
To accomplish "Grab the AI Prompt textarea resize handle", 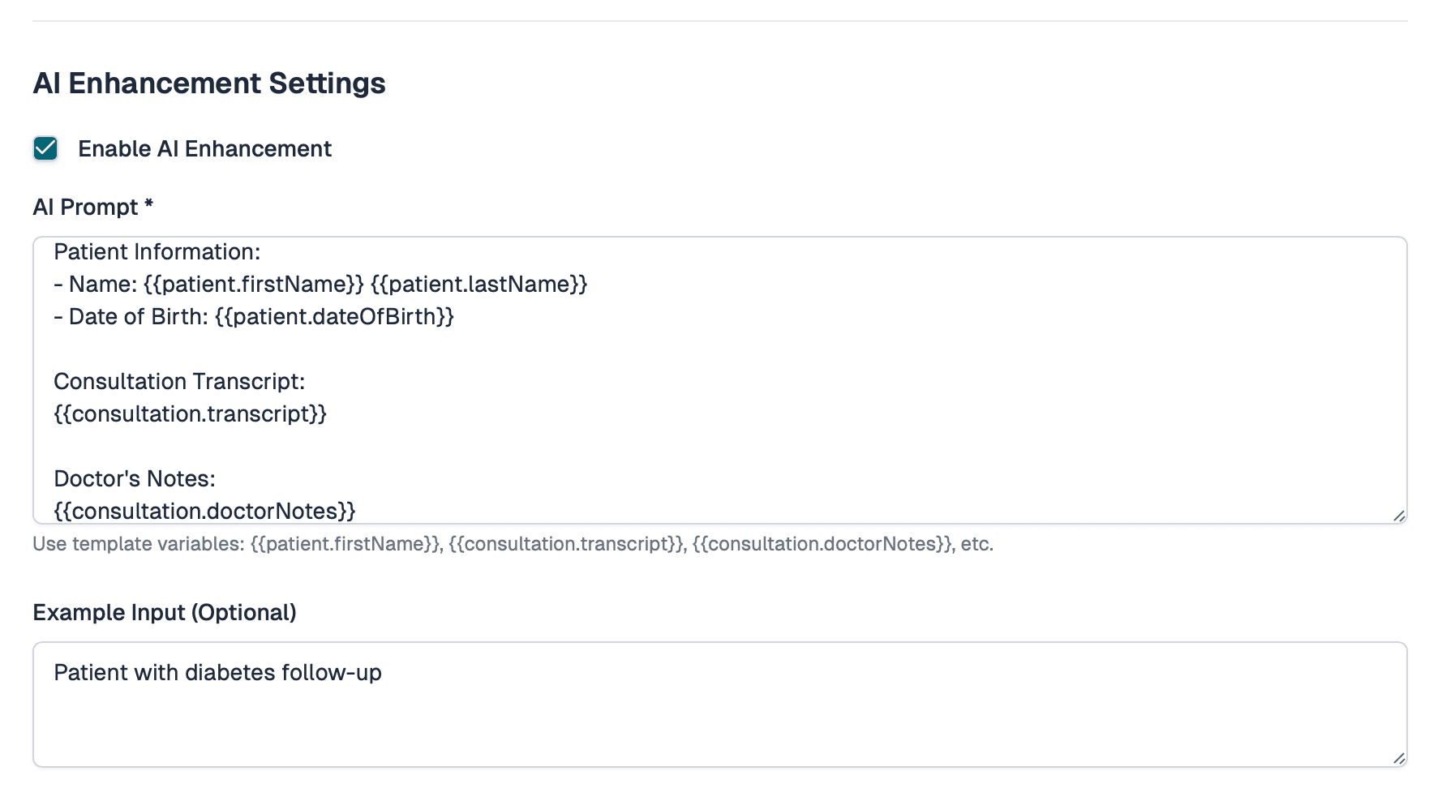I will 1399,516.
